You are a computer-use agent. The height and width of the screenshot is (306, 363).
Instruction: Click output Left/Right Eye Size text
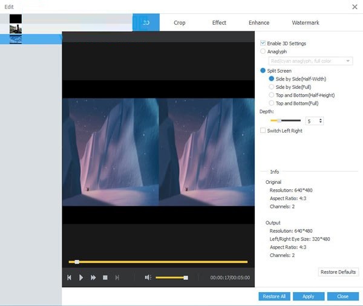(x=300, y=239)
